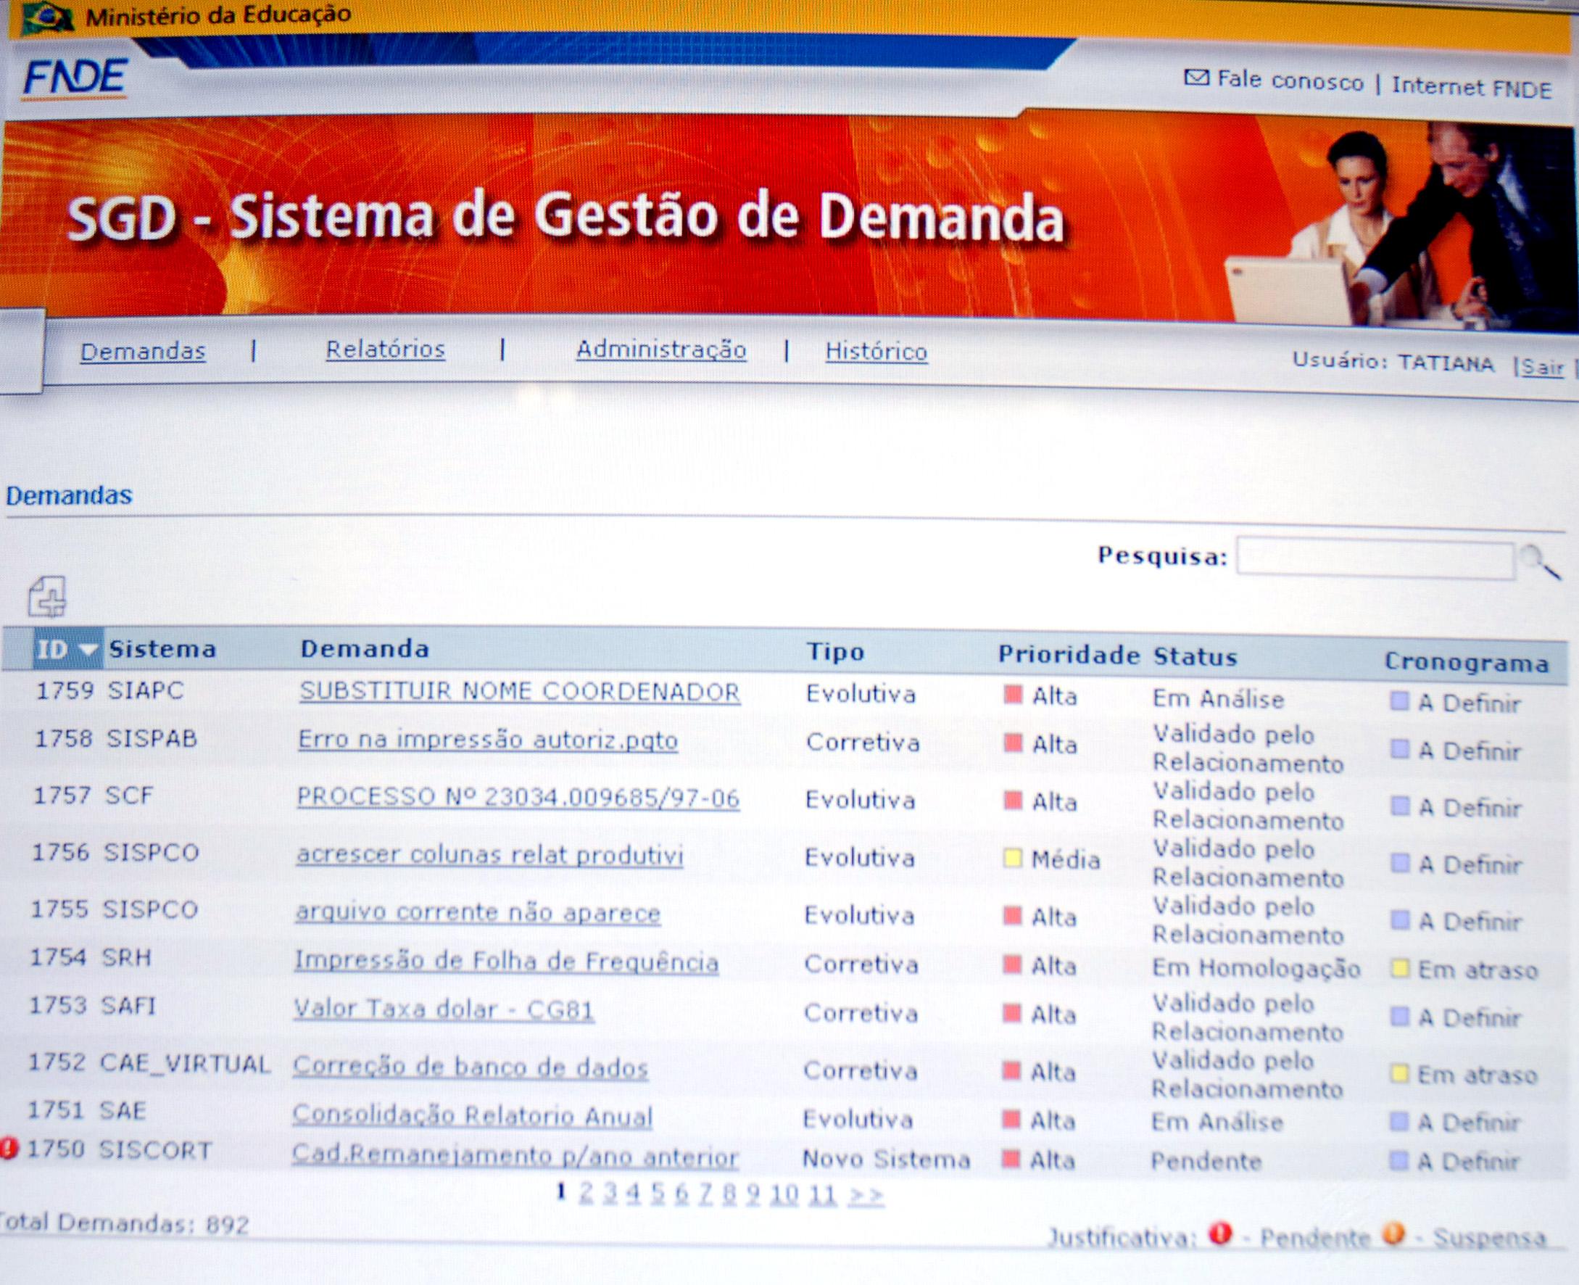Image resolution: width=1579 pixels, height=1285 pixels.
Task: Open demand Correção de banco de dados
Action: click(471, 1067)
